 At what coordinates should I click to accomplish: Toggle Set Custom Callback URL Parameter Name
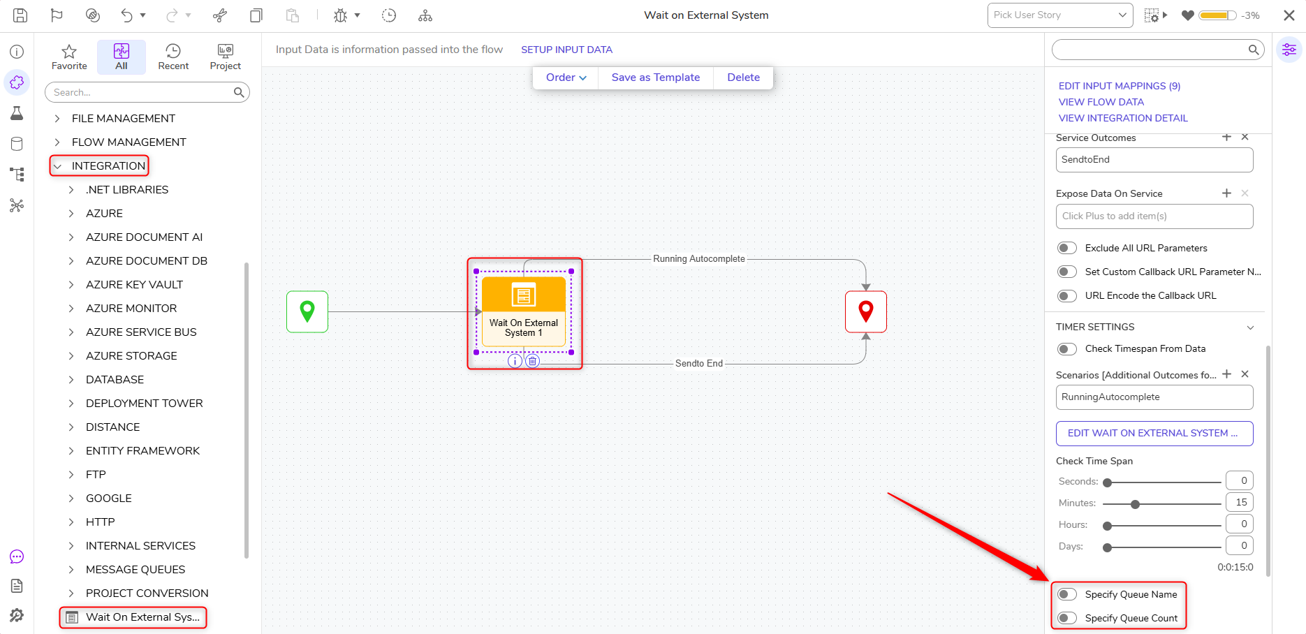click(x=1067, y=272)
